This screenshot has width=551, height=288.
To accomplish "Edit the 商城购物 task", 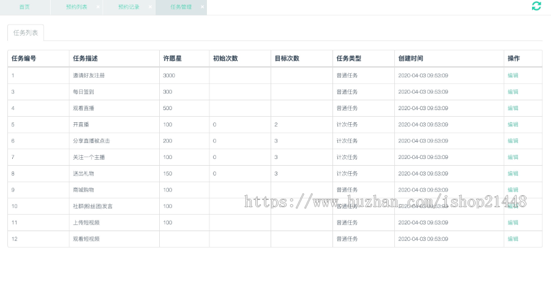I will (x=512, y=190).
